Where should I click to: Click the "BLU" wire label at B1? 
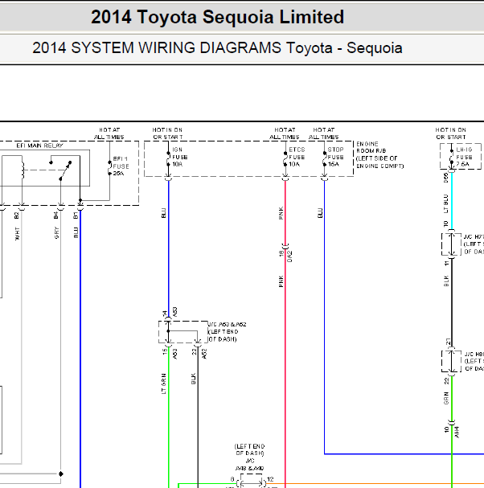[76, 233]
